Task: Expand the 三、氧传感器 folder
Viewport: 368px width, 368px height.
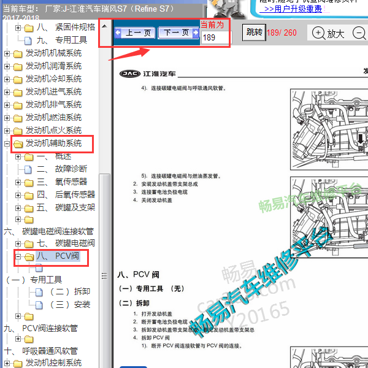Action: pos(18,182)
